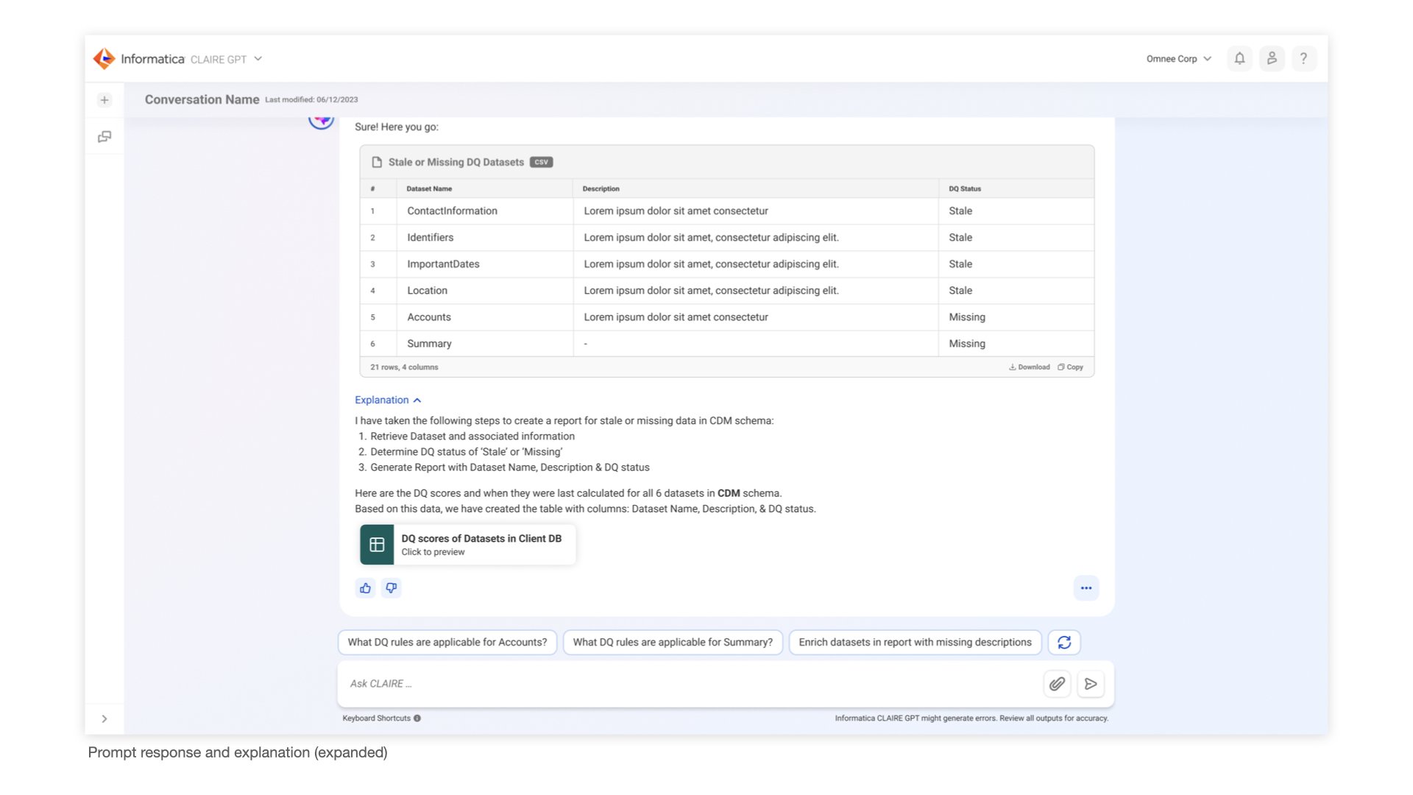Screen dimensions: 1413x795
Task: Open the three-dot more options menu
Action: 1086,588
